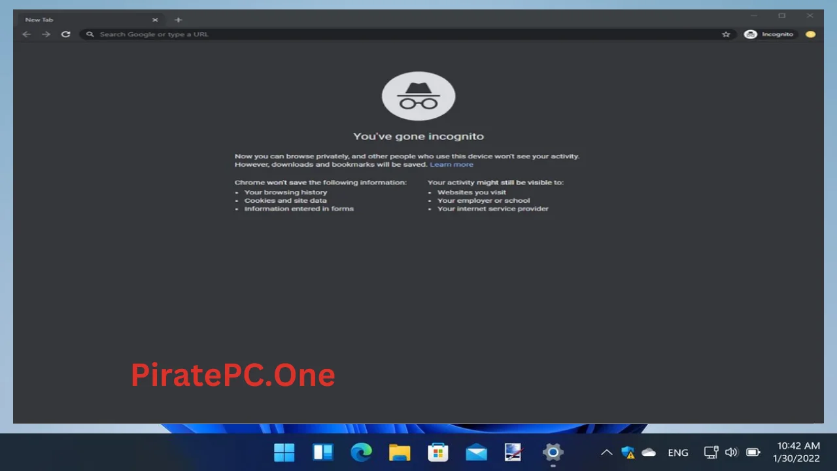The width and height of the screenshot is (837, 471).
Task: Open the Widgets panel from the taskbar
Action: pyautogui.click(x=322, y=452)
